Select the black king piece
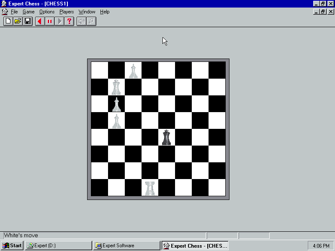 pos(166,138)
